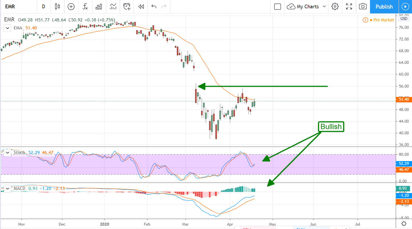The height and width of the screenshot is (229, 412).
Task: Click the Publish button
Action: pos(384,7)
